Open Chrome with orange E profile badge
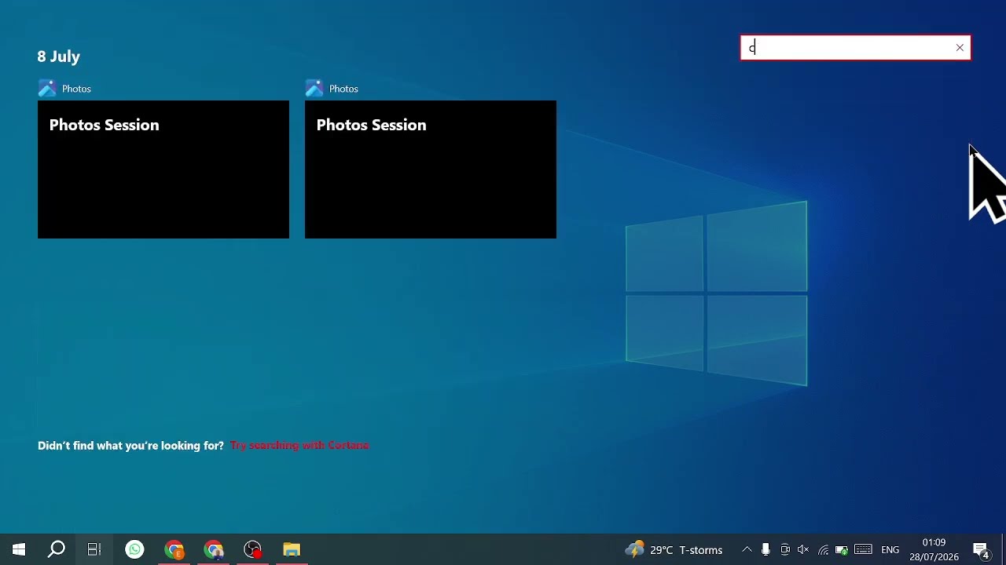The image size is (1006, 565). [174, 549]
